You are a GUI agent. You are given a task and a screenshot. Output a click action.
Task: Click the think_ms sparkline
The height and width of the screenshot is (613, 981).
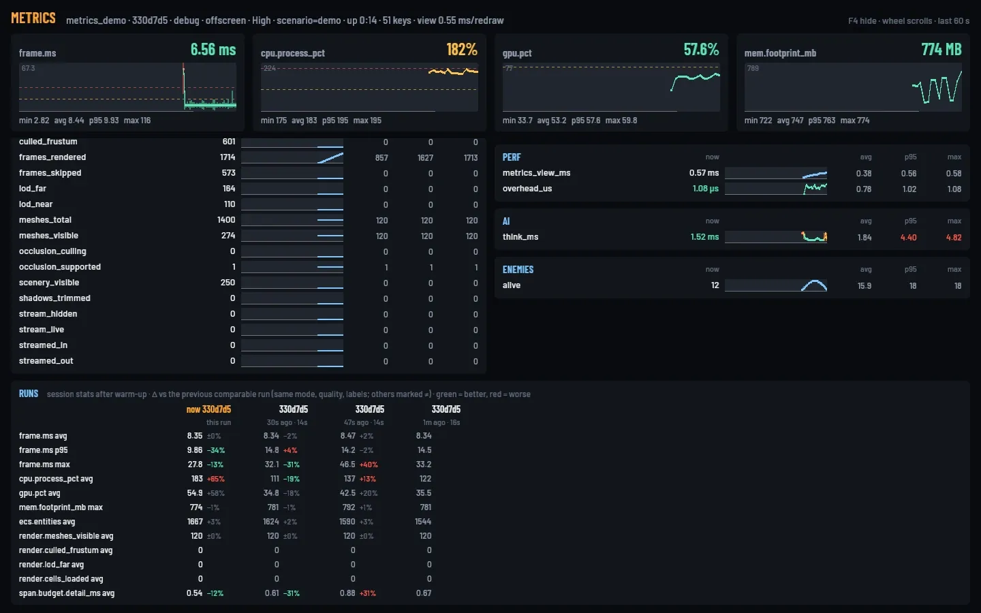[x=776, y=237]
